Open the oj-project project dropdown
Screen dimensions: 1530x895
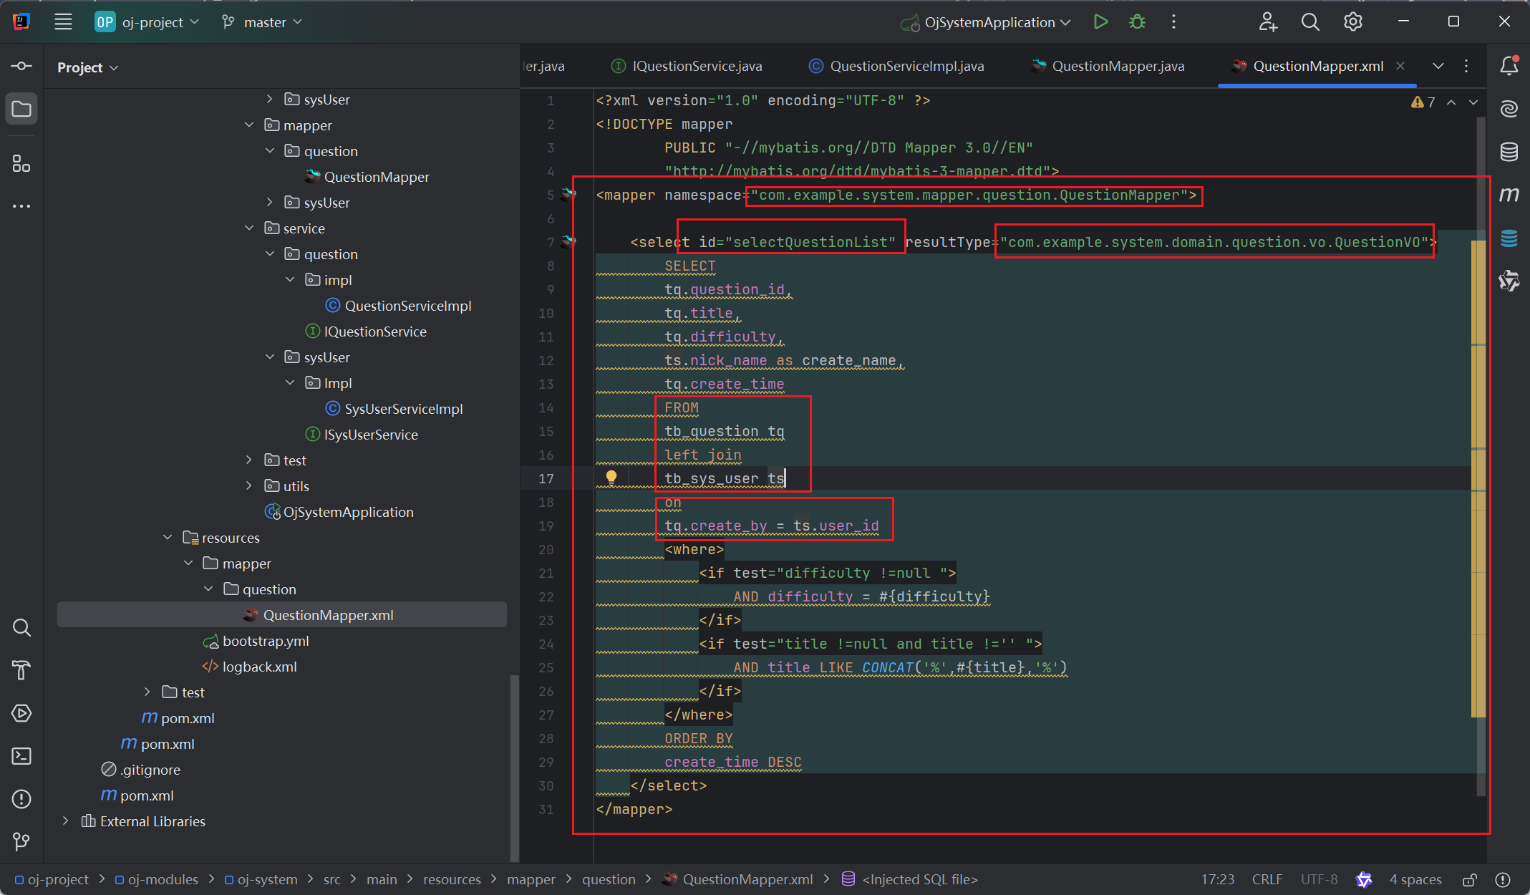point(147,22)
